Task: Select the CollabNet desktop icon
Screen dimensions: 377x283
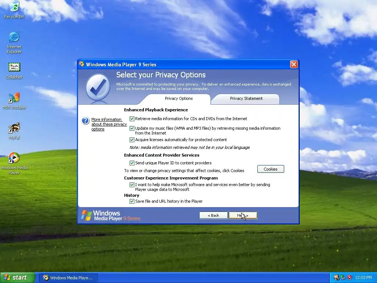Action: pyautogui.click(x=14, y=71)
